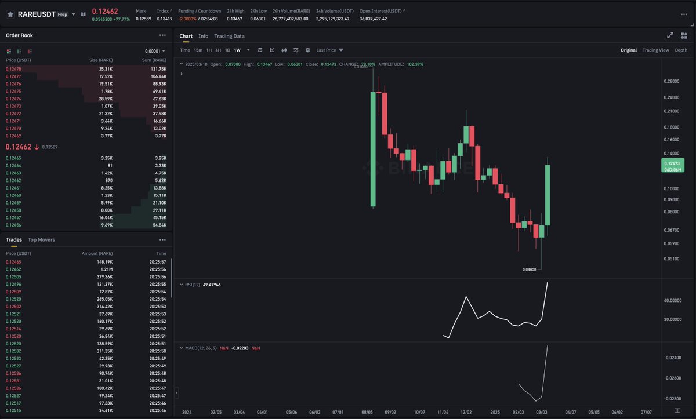
Task: Click the Sum (RARE) column header
Action: [x=154, y=60]
